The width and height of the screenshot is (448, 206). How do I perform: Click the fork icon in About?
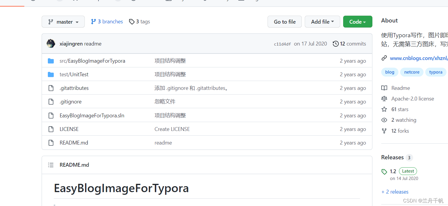pyautogui.click(x=384, y=131)
